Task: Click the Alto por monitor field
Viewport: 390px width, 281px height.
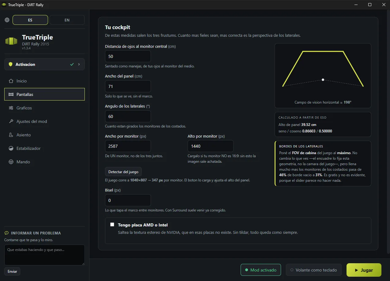Action: point(211,146)
